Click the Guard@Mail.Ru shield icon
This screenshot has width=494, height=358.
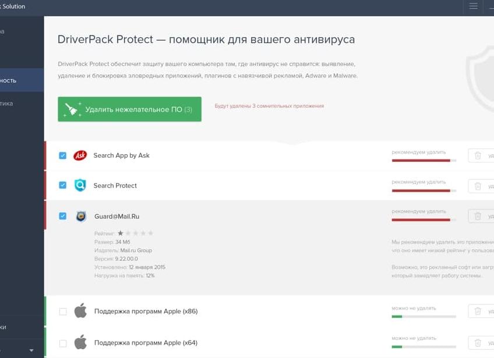click(81, 217)
